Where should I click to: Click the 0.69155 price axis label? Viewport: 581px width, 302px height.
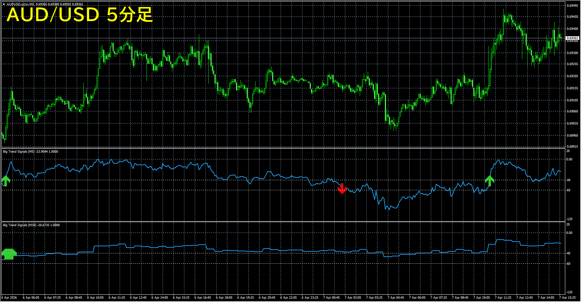click(x=572, y=88)
